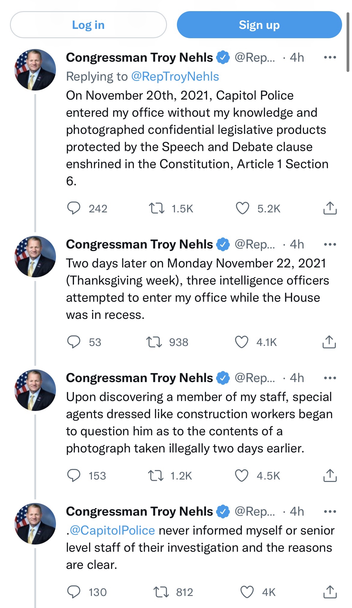Click the page scrollbar on the right
The image size is (352, 608).
[x=348, y=42]
